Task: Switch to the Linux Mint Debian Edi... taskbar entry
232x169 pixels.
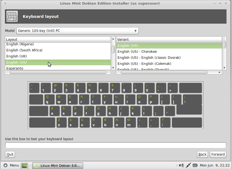Action: [58, 165]
